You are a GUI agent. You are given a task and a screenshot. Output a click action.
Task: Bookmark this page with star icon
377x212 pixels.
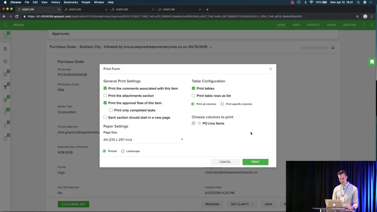coord(357,16)
